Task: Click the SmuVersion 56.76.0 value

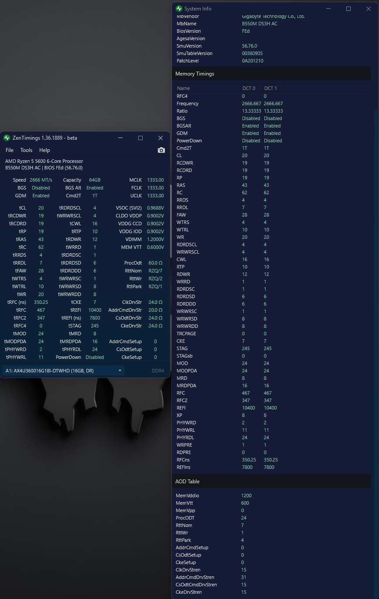Action: pos(249,46)
